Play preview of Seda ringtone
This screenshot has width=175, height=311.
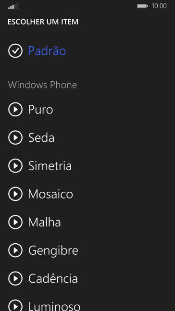click(15, 137)
